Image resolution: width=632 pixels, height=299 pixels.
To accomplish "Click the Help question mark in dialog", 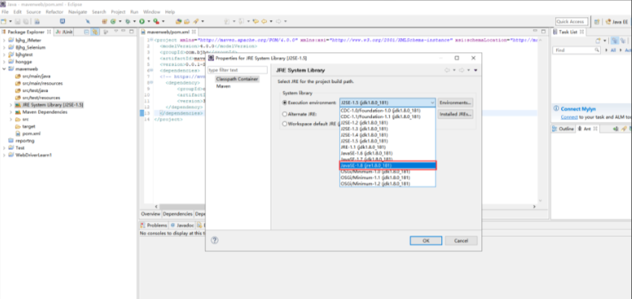I will (215, 240).
